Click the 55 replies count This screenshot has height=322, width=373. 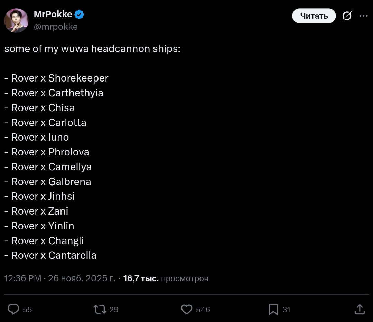tap(27, 310)
